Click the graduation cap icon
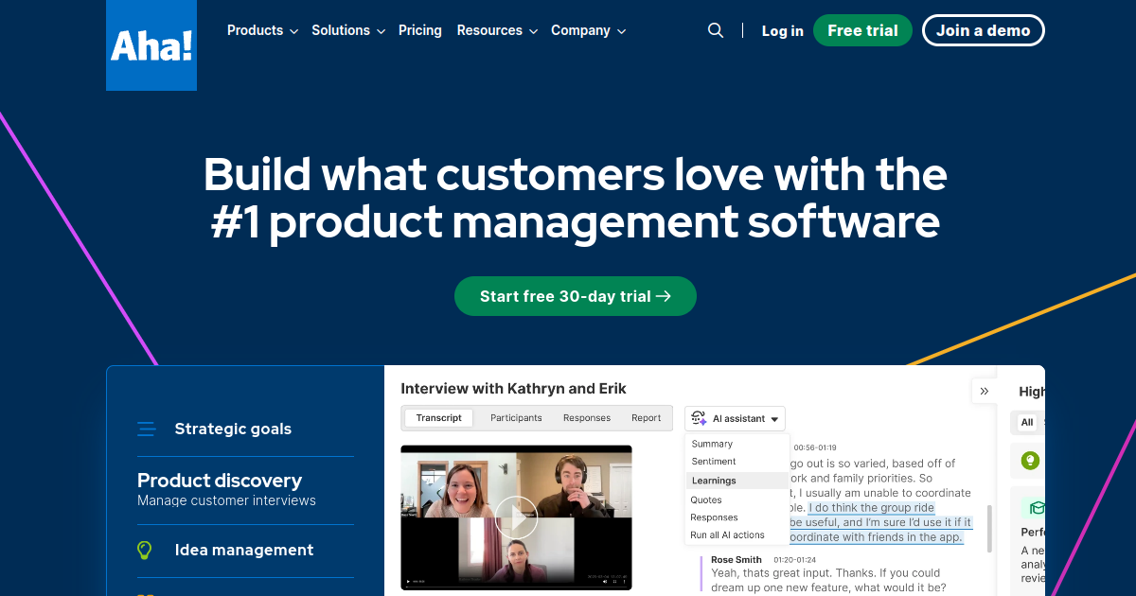 pos(1037,508)
